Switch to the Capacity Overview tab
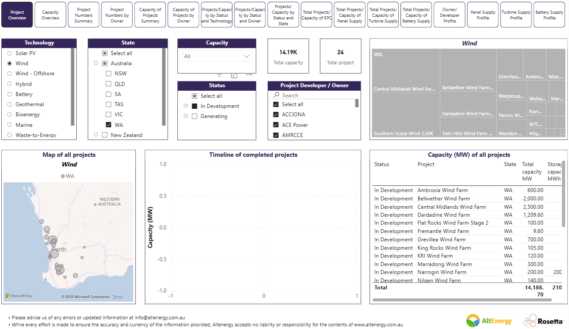Screen dimensions: 569x329 coord(50,15)
